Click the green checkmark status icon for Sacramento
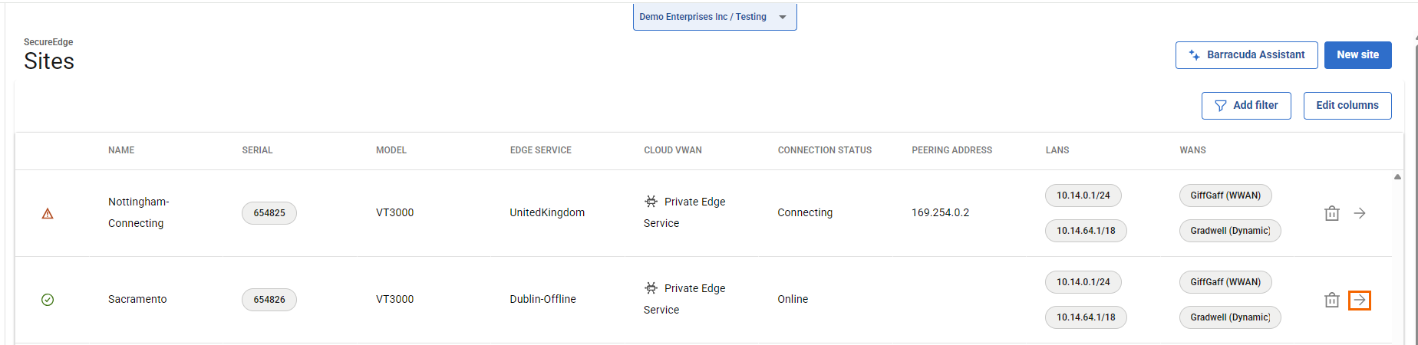This screenshot has width=1418, height=345. click(48, 300)
